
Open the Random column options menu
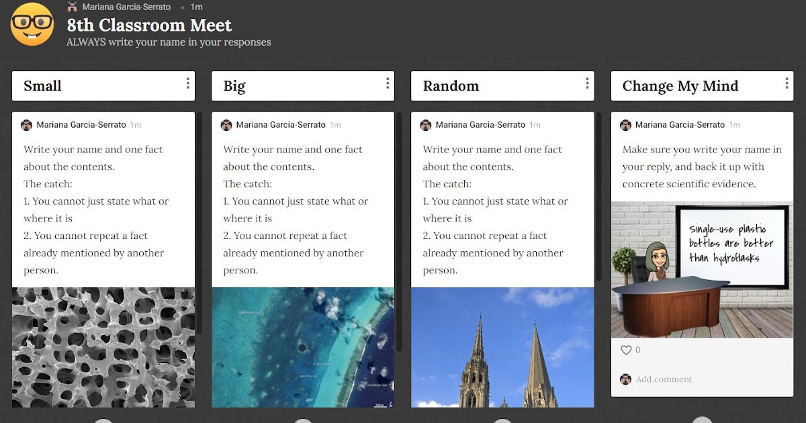[x=587, y=85]
